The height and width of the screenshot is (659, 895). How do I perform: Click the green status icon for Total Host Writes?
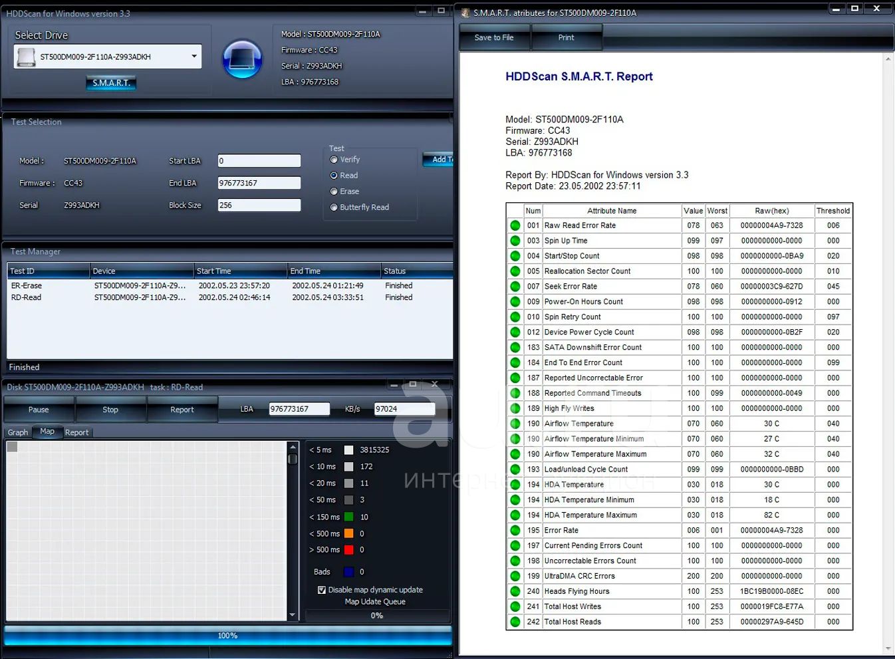(515, 606)
